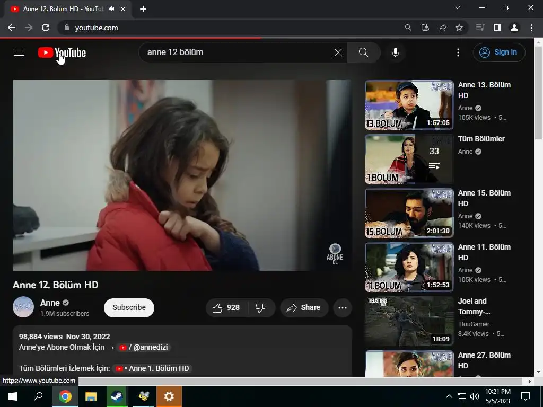Click '98,884 views' text
The image size is (543, 407).
(x=40, y=337)
